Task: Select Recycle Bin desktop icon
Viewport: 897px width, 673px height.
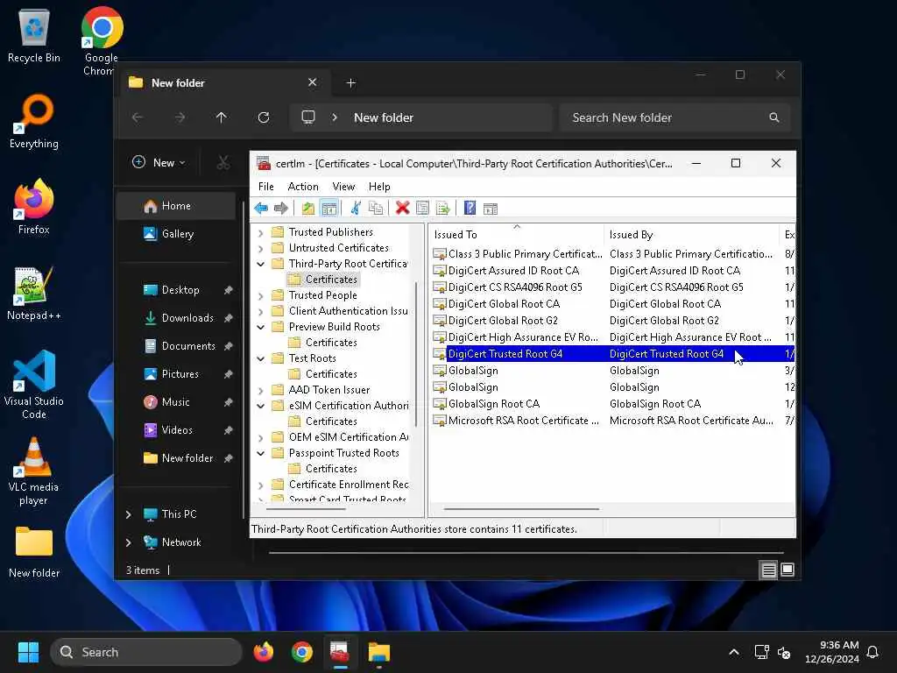Action: (34, 35)
